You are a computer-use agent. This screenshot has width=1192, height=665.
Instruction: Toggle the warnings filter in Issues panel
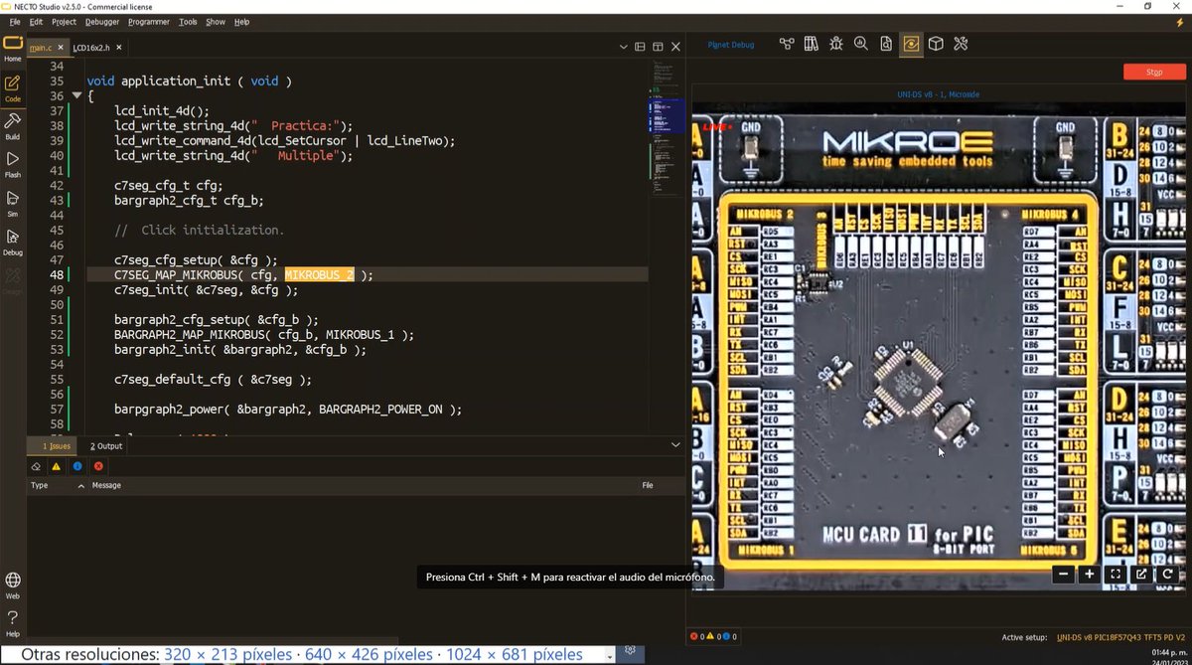[x=57, y=466]
